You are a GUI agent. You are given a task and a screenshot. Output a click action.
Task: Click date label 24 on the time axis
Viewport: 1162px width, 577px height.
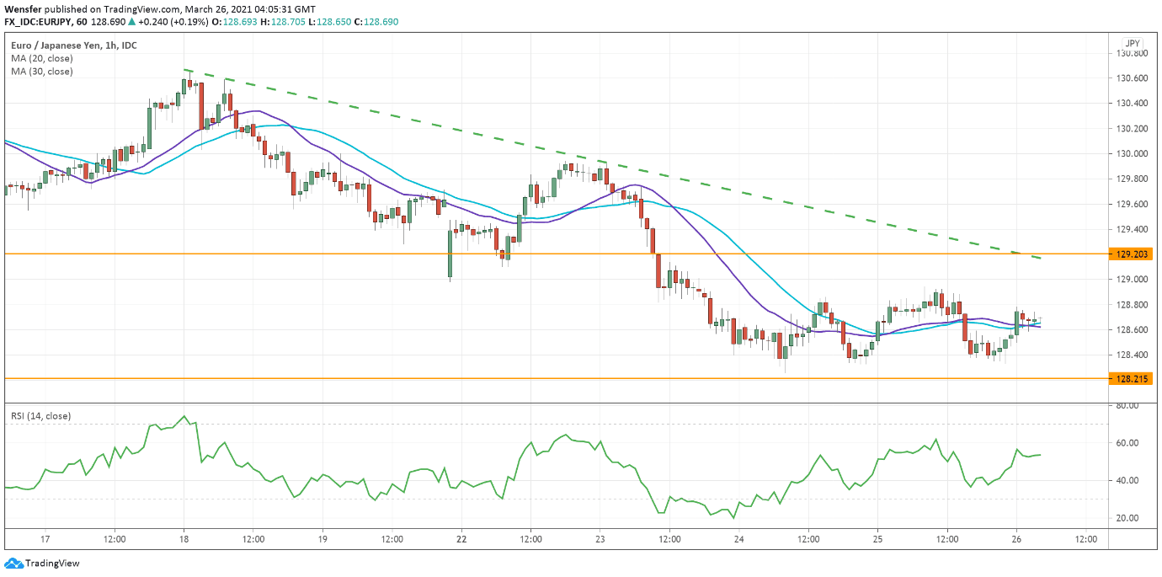click(x=738, y=538)
